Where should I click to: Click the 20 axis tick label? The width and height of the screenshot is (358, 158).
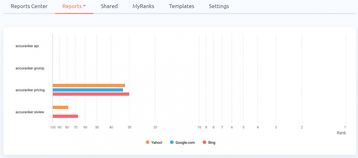[155, 127]
